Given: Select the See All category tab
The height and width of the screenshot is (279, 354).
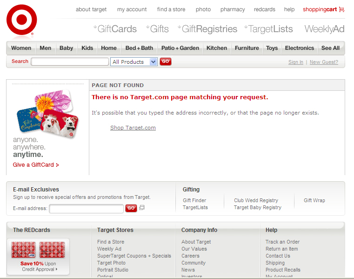Looking at the screenshot, I should point(330,48).
